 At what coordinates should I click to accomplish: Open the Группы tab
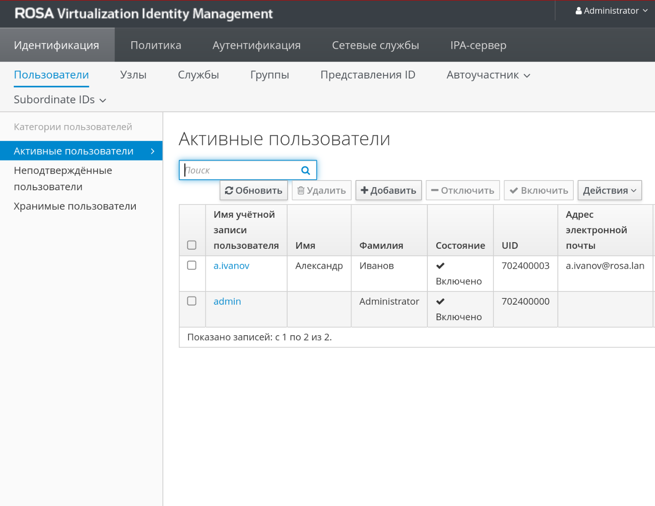[x=269, y=75]
